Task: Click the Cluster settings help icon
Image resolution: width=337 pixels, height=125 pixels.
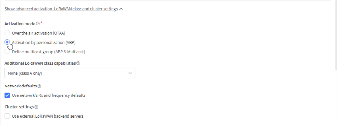Action: coord(36,107)
